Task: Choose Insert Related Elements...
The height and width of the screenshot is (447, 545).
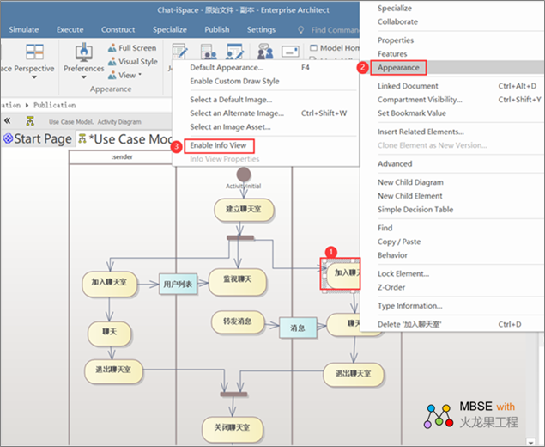Action: (421, 132)
